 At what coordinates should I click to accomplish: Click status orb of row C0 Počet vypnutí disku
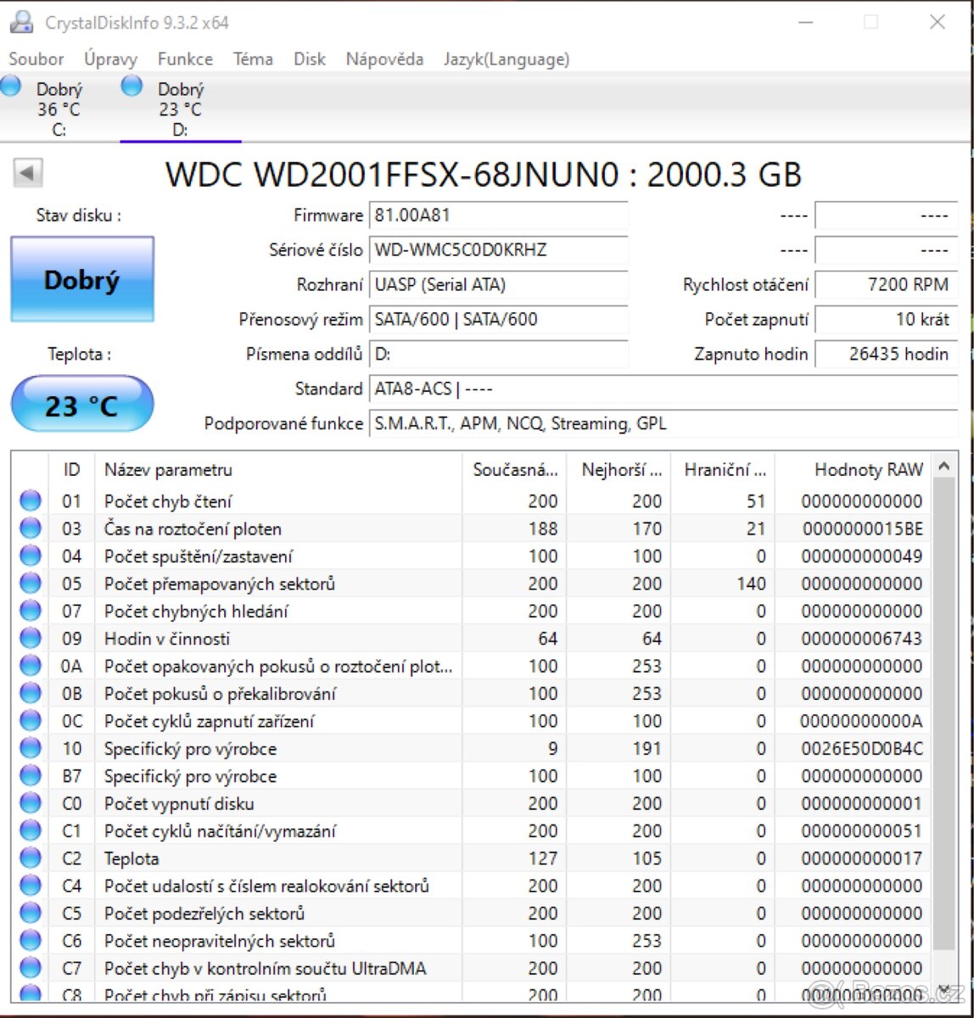[31, 803]
